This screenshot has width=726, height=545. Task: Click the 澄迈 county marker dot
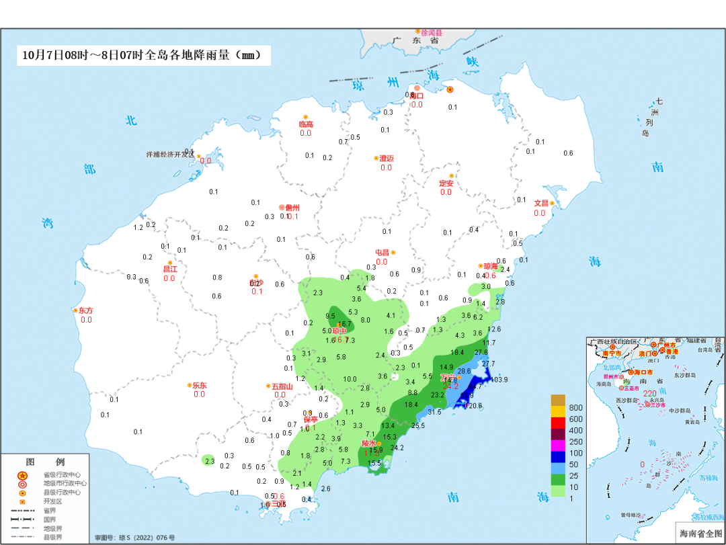click(x=376, y=159)
